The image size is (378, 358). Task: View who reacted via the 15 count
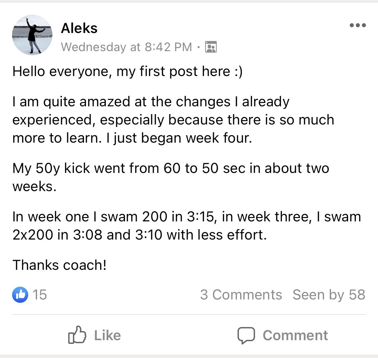40,295
